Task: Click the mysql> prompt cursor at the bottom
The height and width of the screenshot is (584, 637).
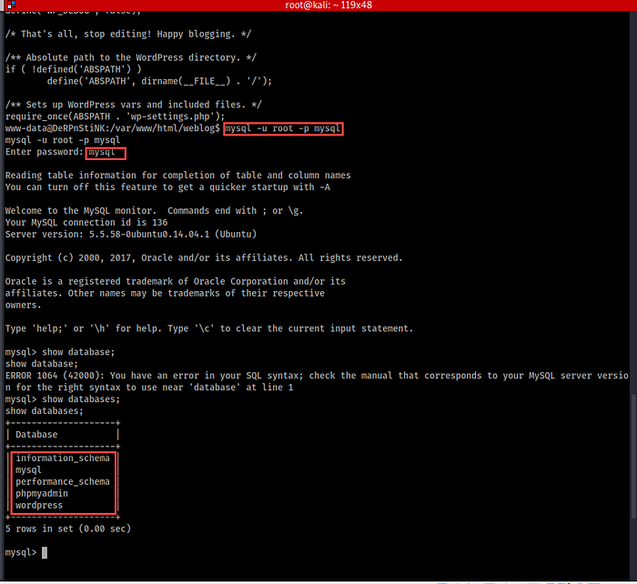Action: click(x=44, y=552)
